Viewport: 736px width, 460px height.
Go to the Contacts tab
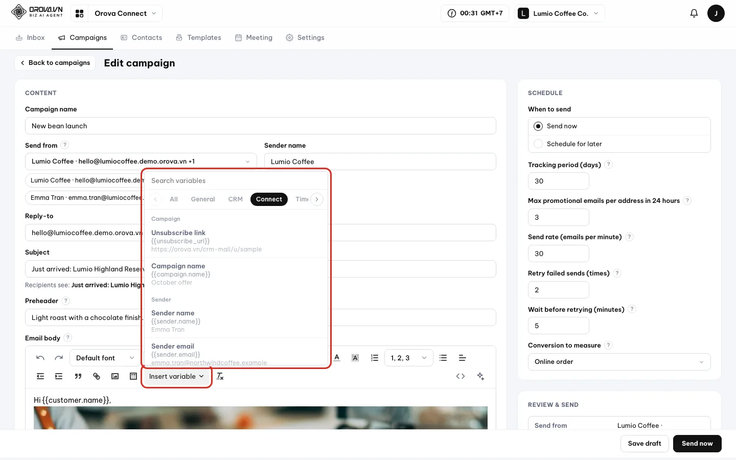pyautogui.click(x=141, y=38)
